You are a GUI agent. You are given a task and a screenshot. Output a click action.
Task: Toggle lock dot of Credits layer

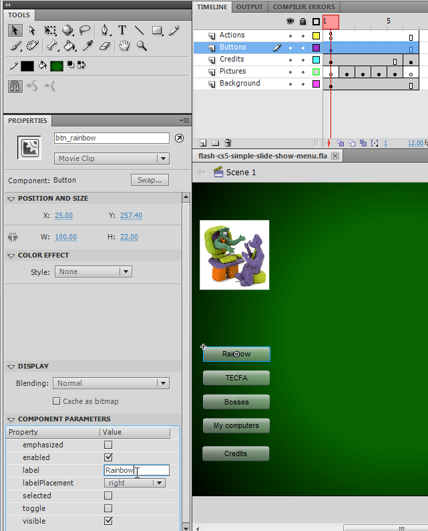pyautogui.click(x=303, y=60)
